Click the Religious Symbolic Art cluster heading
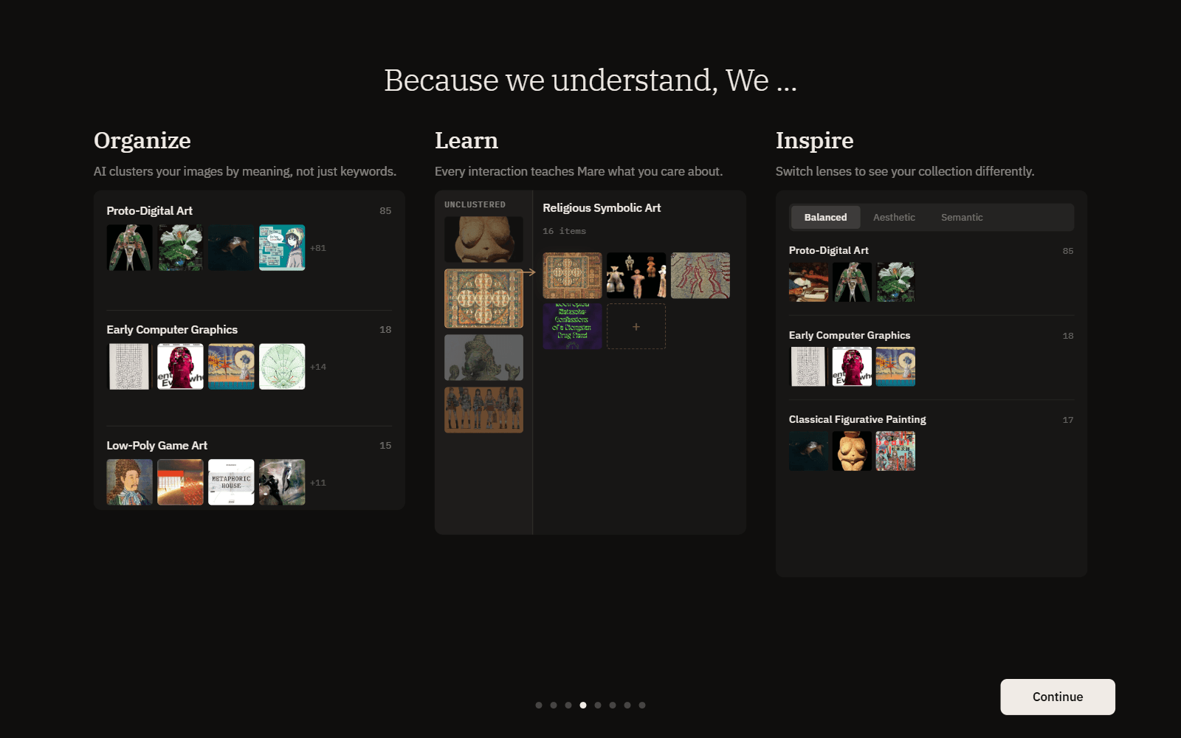 click(602, 207)
